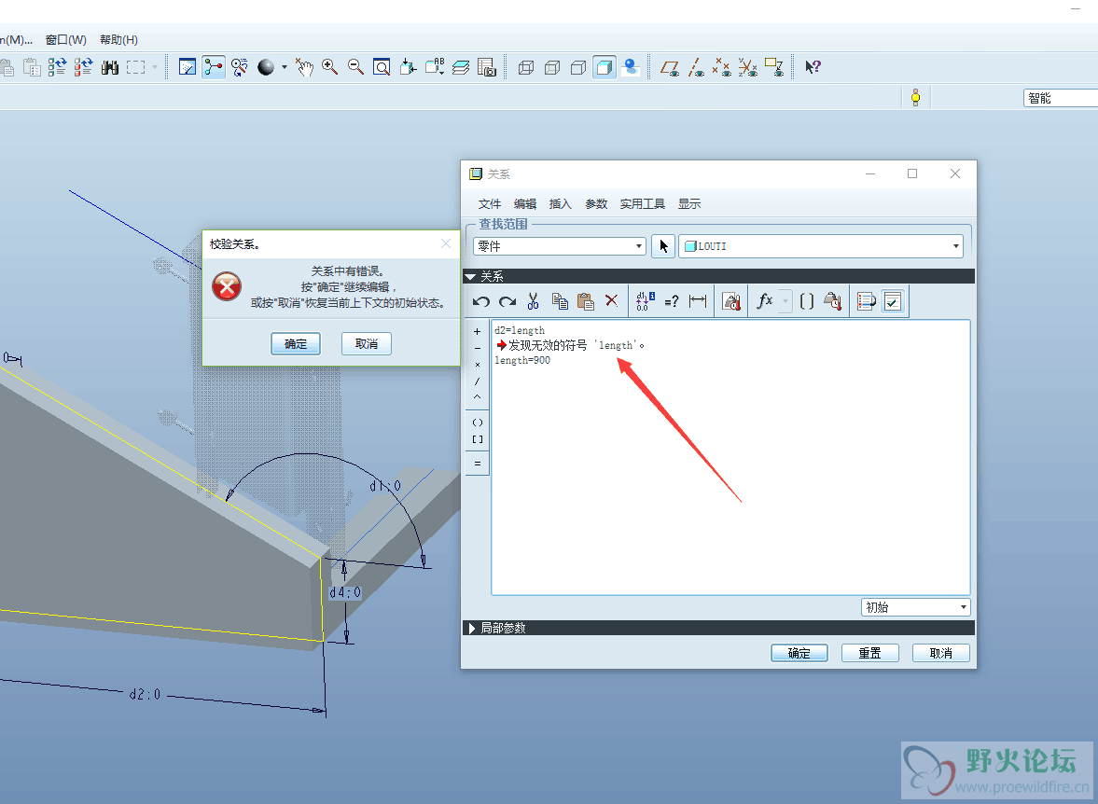
Task: Click 取消 in the 校验关系 error dialog
Action: (x=367, y=344)
